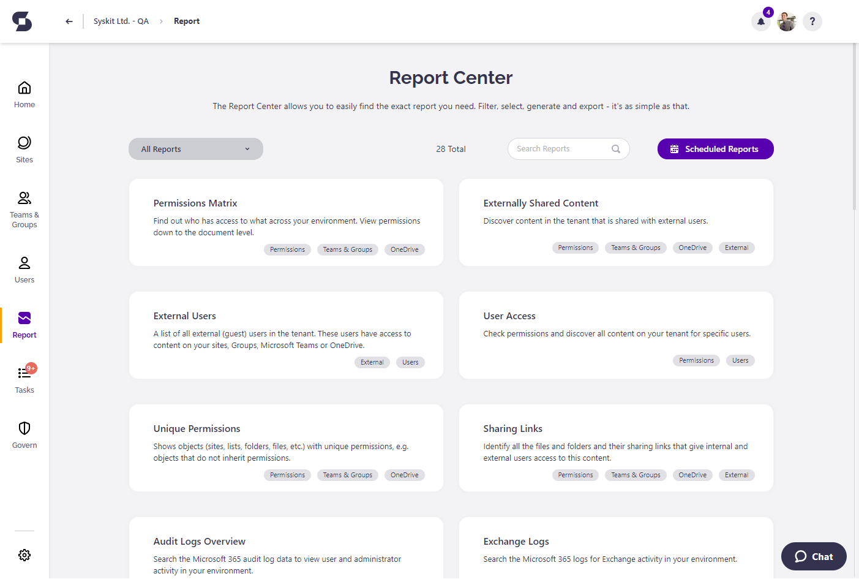
Task: Select the Users sidebar icon
Action: [x=24, y=268]
